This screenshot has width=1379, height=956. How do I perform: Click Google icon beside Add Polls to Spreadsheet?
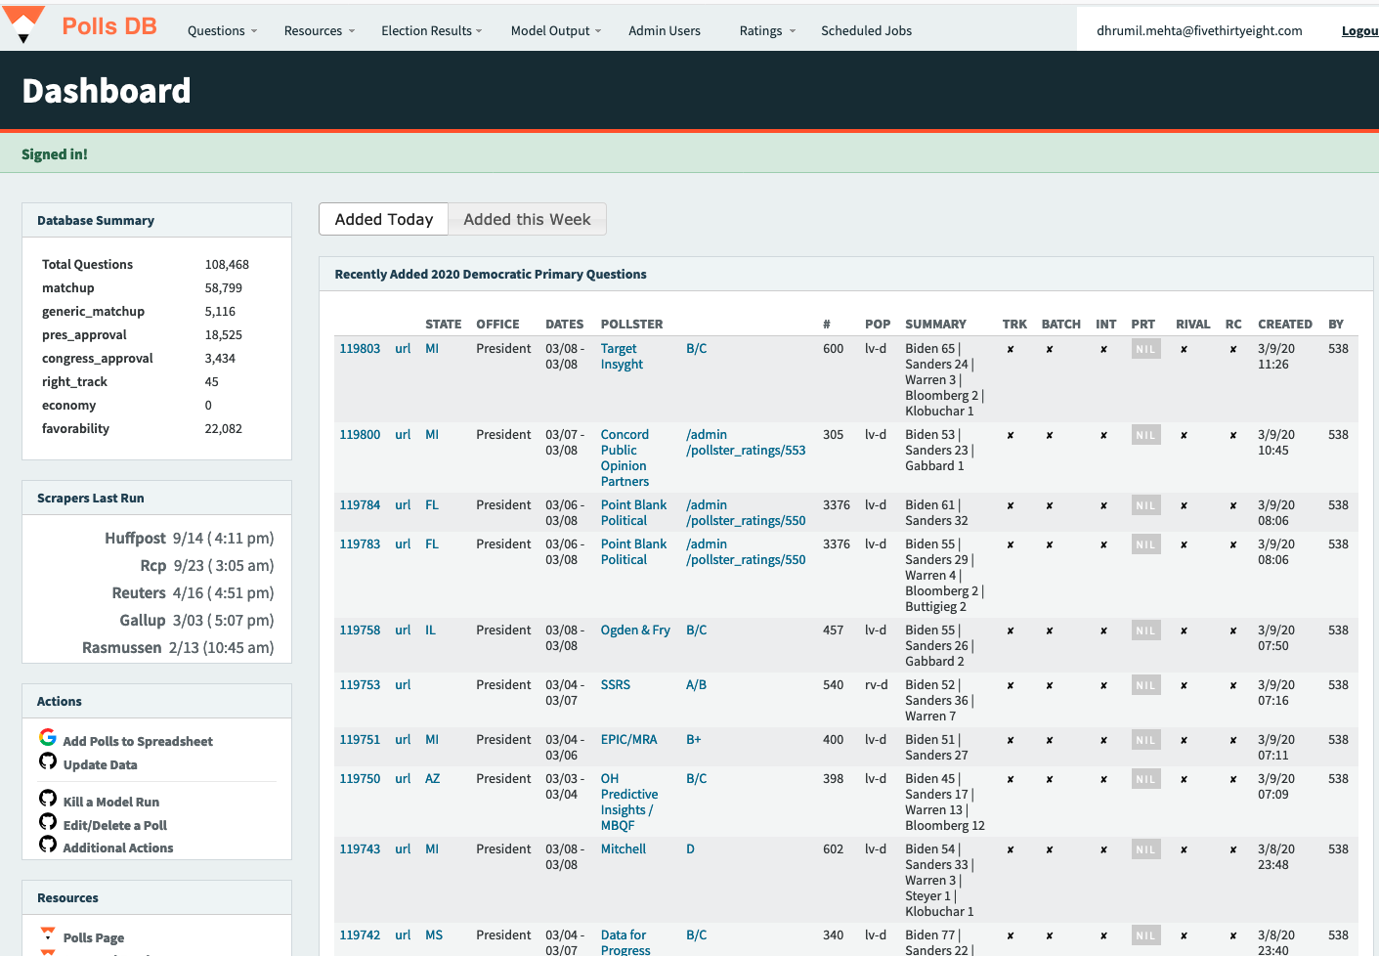click(48, 737)
